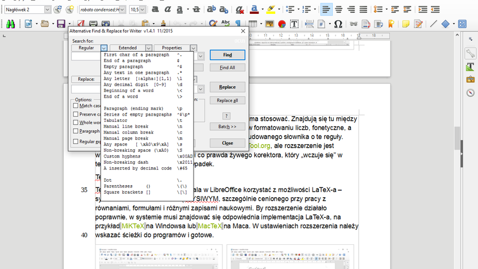
Task: Toggle the Whole words checkbox
Action: point(76,122)
